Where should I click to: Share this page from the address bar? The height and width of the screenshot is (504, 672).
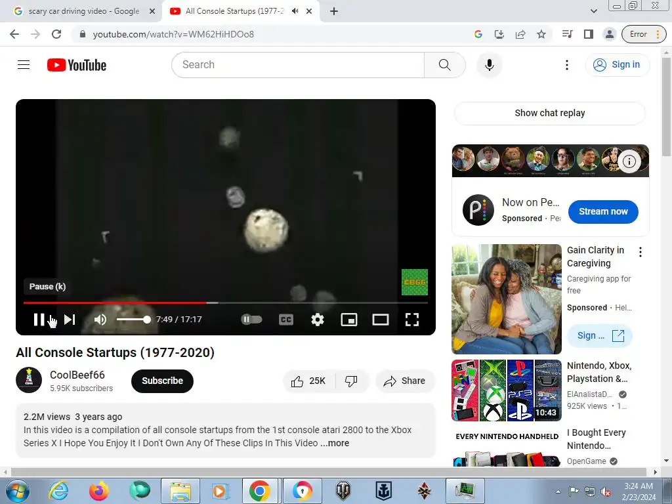point(520,34)
